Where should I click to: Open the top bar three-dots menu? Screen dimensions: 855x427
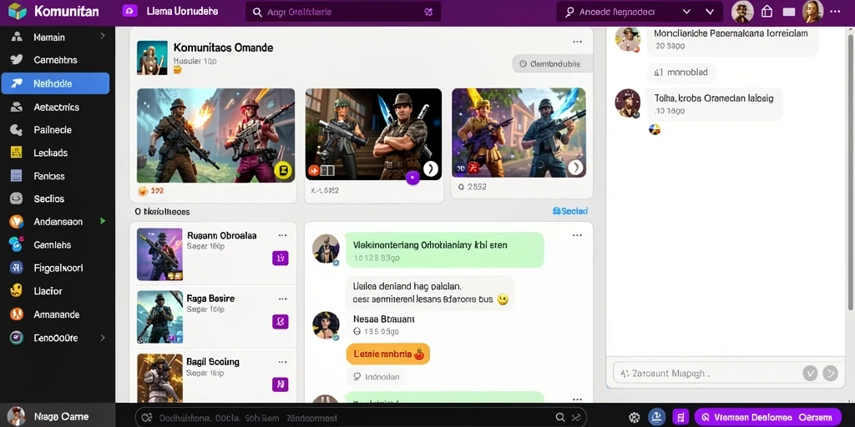(835, 12)
